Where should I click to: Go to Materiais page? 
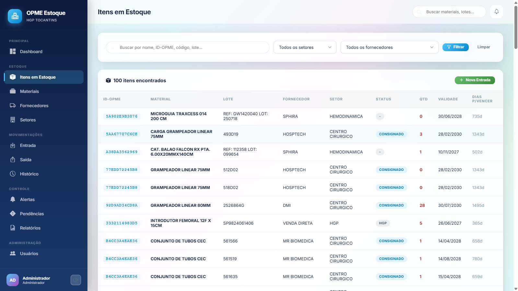tap(44, 91)
